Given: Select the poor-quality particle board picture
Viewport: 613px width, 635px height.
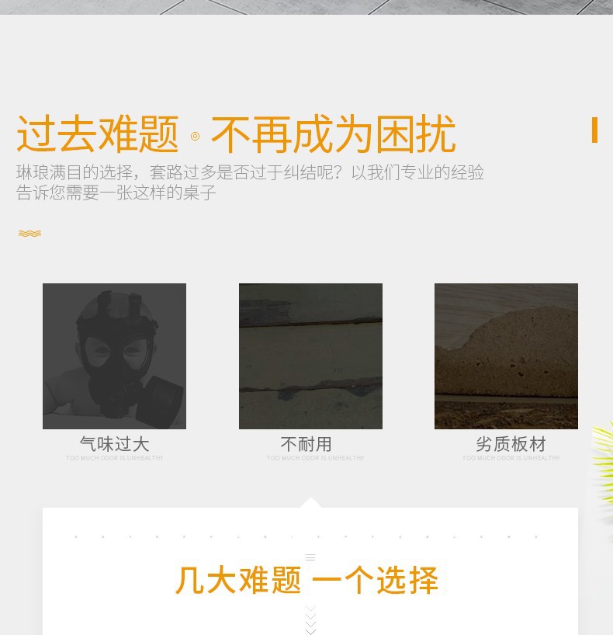Looking at the screenshot, I should pos(506,356).
